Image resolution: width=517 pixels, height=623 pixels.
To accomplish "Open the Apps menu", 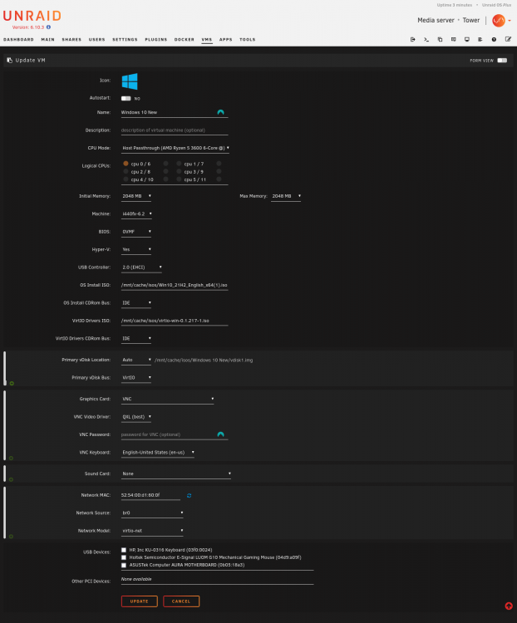I will click(225, 40).
